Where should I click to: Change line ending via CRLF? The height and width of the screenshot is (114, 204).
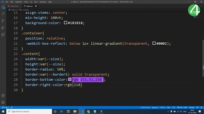click(169, 107)
